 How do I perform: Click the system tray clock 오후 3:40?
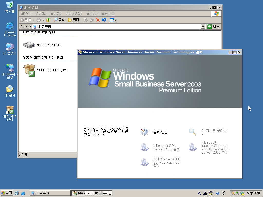253,193
